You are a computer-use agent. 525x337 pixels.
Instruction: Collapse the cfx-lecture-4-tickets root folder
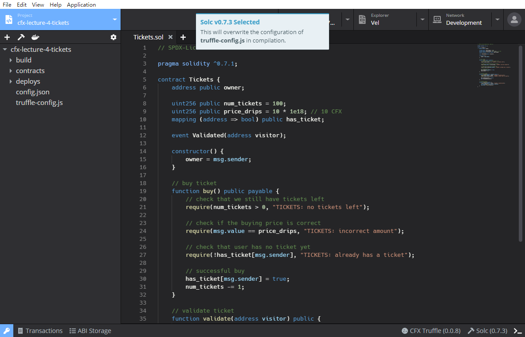[x=5, y=50]
